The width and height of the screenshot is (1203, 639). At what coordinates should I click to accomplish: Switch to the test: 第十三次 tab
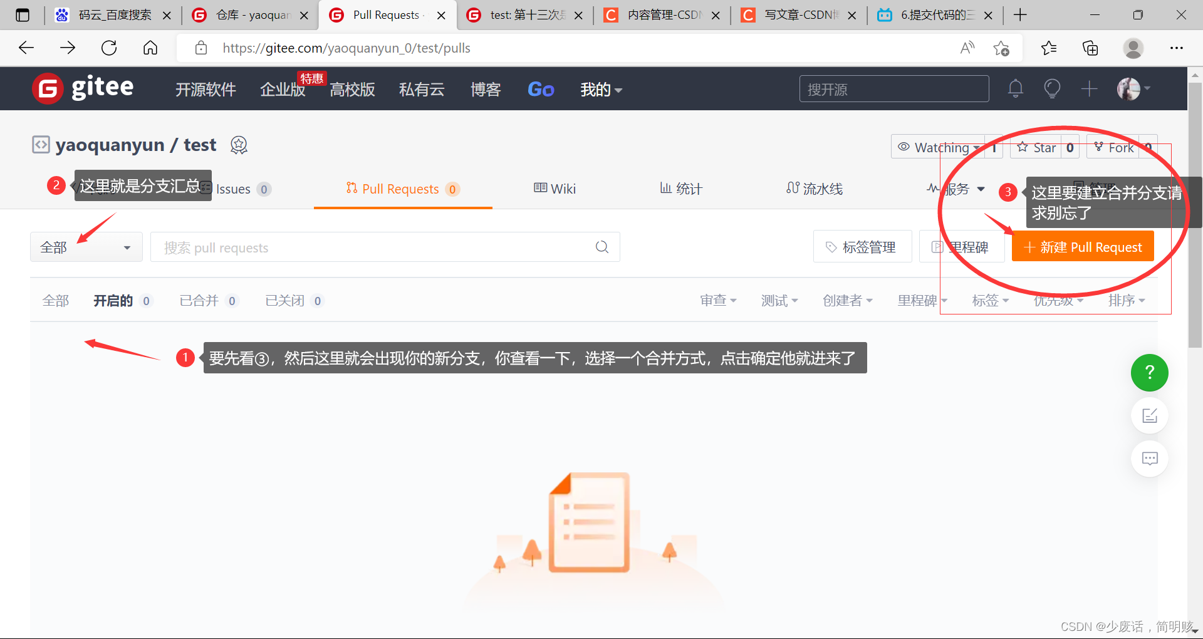click(x=525, y=15)
